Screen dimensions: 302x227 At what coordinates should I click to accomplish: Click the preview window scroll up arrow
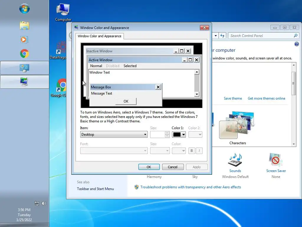click(197, 72)
